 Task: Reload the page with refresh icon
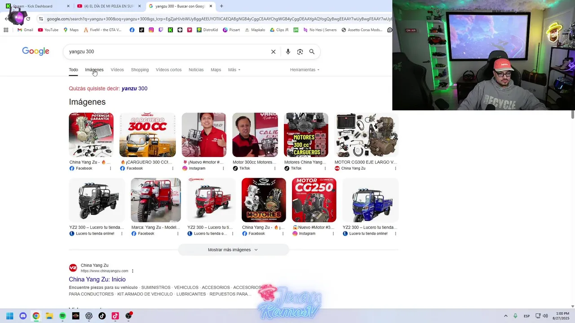(28, 19)
